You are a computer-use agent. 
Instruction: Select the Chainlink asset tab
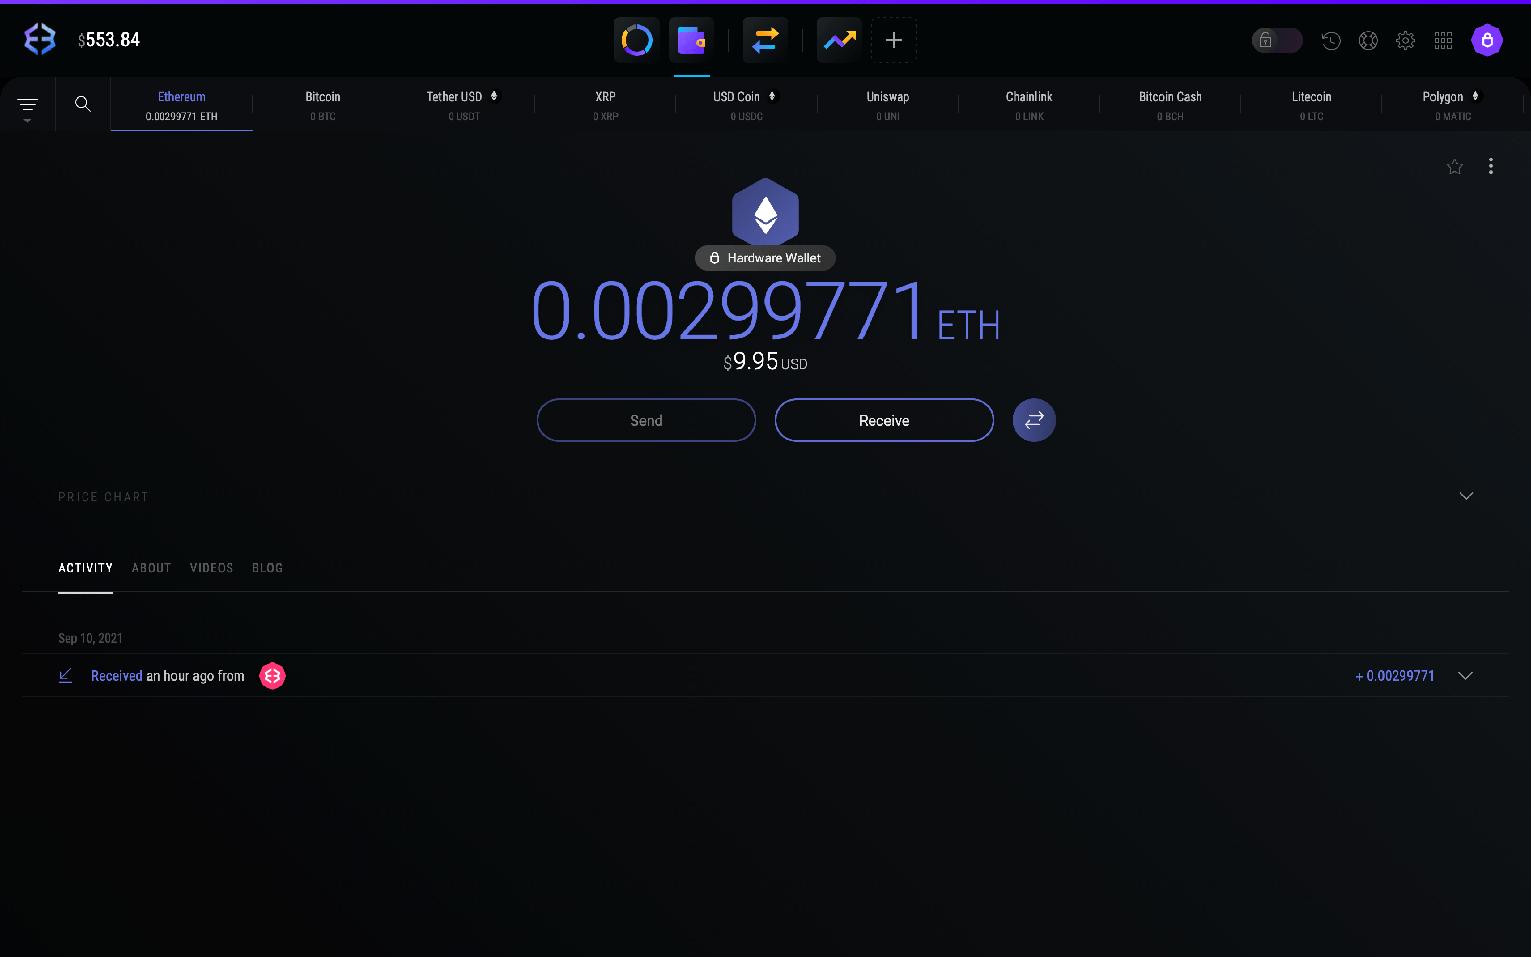[1029, 105]
